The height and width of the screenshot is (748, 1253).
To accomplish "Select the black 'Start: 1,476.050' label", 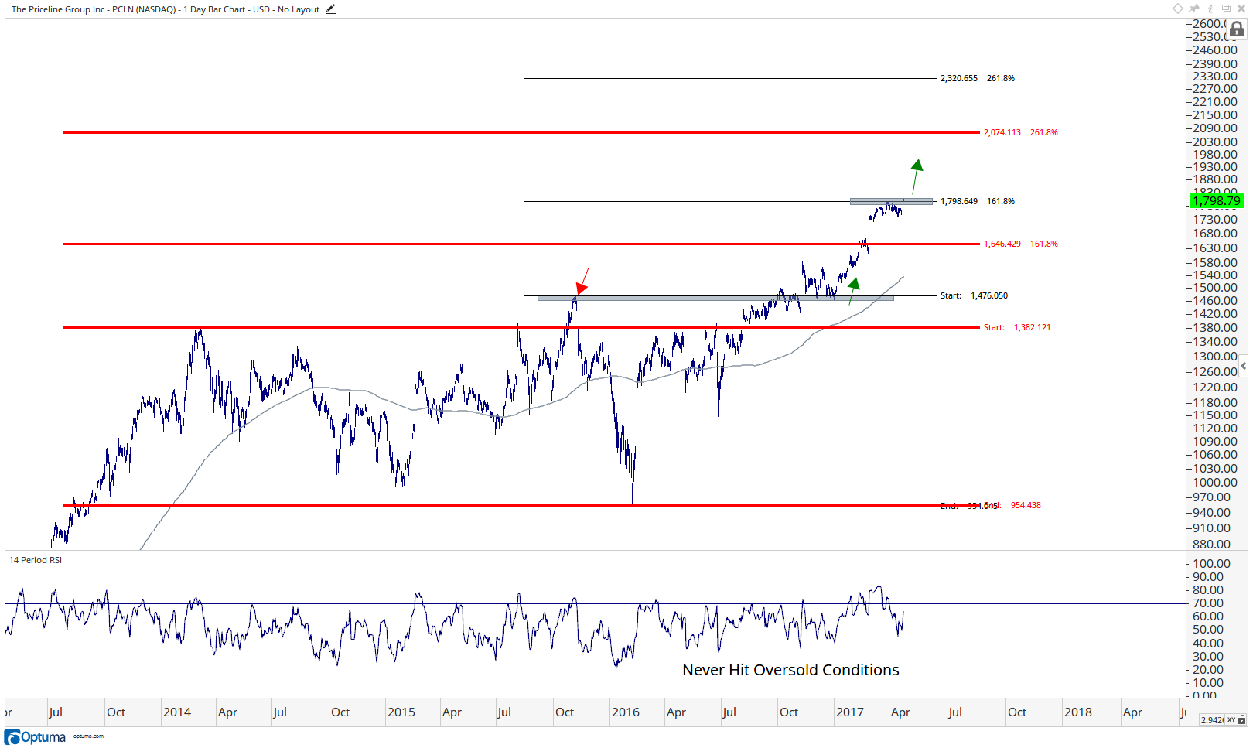I will point(974,295).
